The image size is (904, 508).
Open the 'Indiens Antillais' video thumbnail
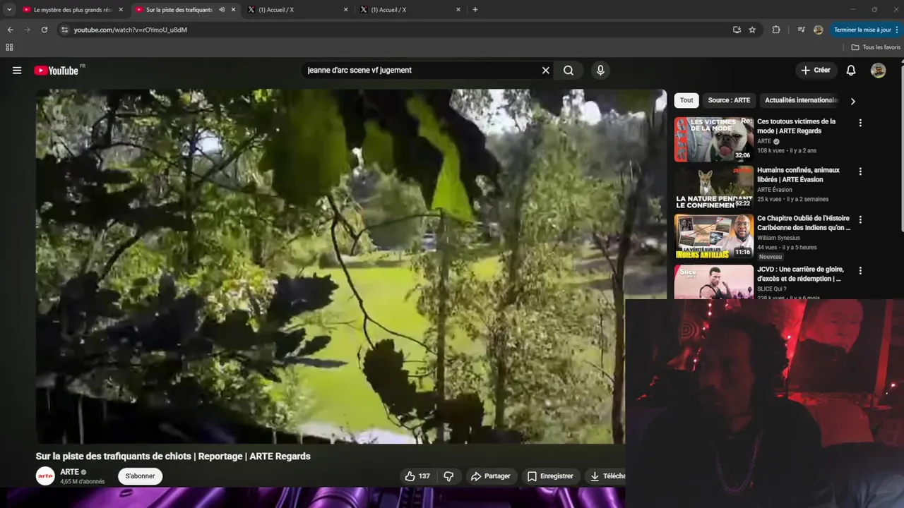click(x=714, y=236)
